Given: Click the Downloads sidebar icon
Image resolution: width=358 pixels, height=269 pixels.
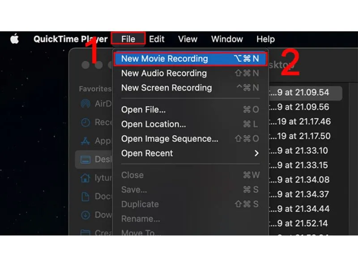Looking at the screenshot, I should point(85,215).
